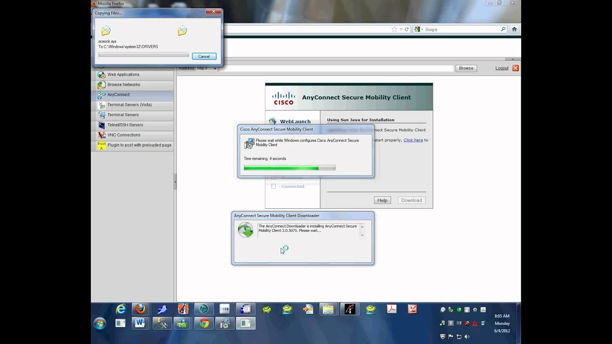Click the bookmark star icon
Image resolution: width=612 pixels, height=344 pixels.
[x=394, y=29]
